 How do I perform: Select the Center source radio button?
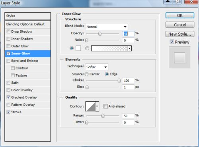(x=86, y=74)
